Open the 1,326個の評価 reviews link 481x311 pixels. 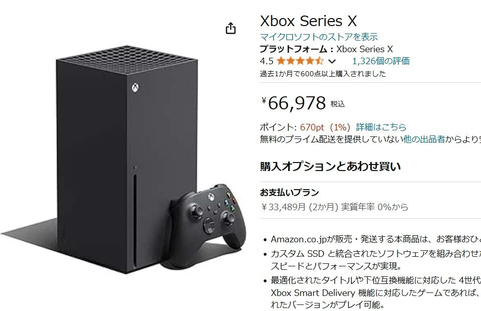click(380, 61)
